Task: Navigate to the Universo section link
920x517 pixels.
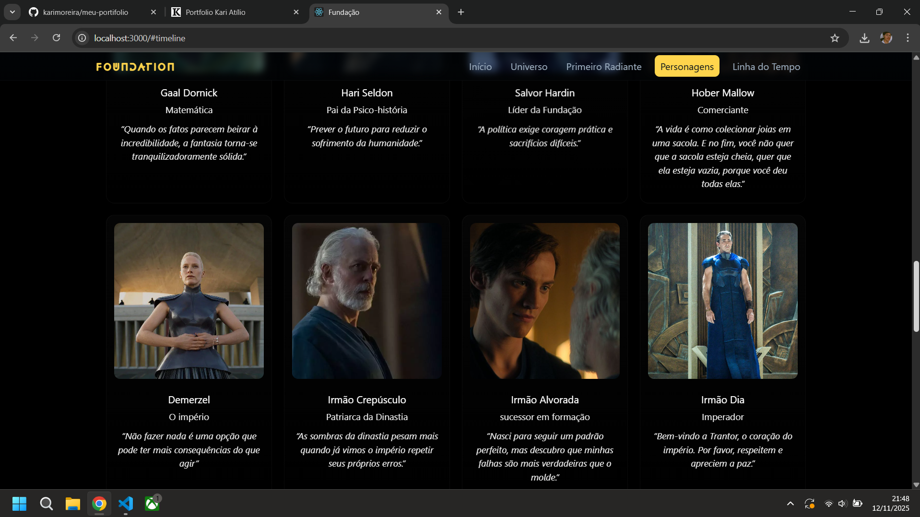Action: pos(529,67)
